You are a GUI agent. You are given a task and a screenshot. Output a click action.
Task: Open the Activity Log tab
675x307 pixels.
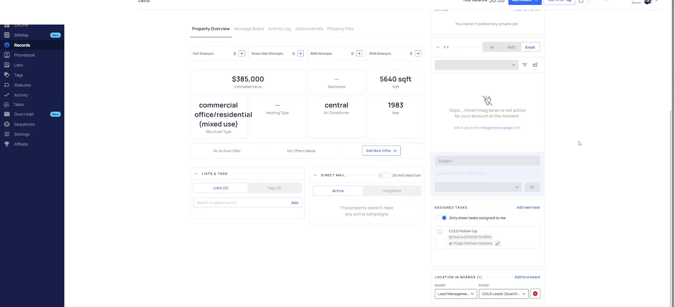(279, 29)
